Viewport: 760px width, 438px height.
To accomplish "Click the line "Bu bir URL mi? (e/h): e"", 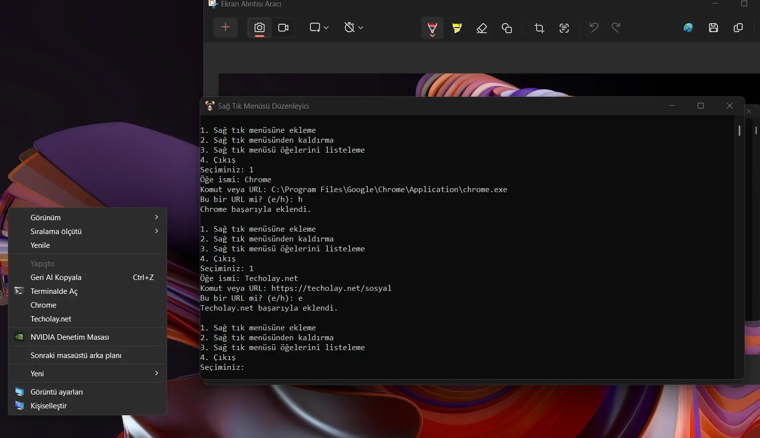I will point(251,298).
